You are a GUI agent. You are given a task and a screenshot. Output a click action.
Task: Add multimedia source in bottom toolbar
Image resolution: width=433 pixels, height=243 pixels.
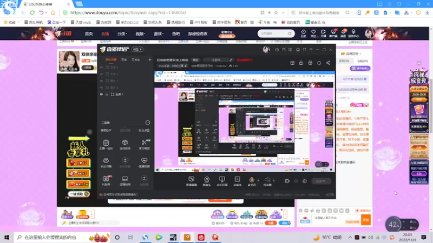pyautogui.click(x=237, y=181)
